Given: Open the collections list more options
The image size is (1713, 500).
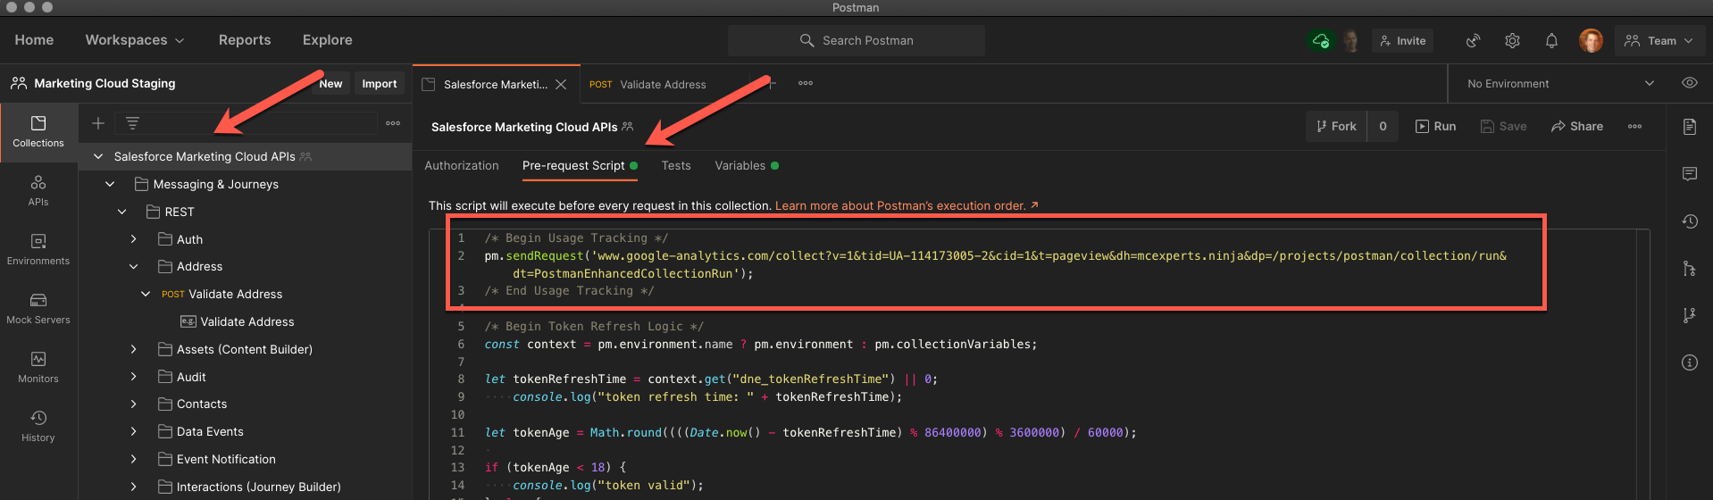Looking at the screenshot, I should point(393,123).
